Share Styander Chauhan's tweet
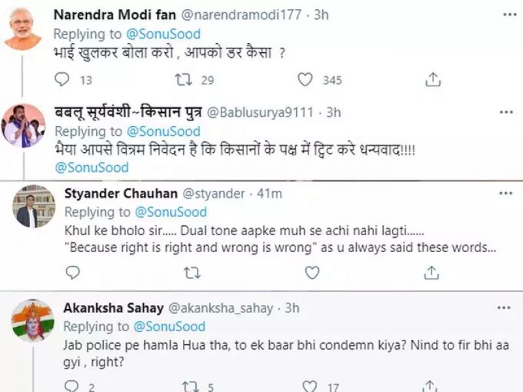Image resolution: width=523 pixels, height=392 pixels. (431, 270)
